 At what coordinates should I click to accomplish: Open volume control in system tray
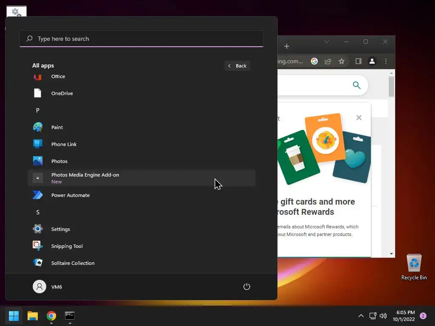383,316
